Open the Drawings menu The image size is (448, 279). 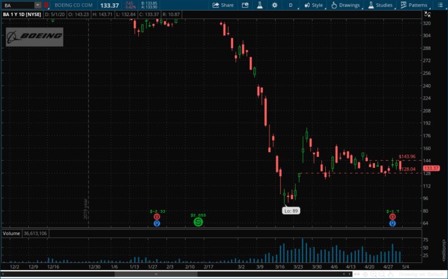pos(346,5)
